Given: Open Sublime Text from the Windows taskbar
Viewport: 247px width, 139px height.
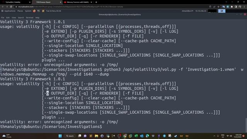Looking at the screenshot, I should (x=91, y=136).
